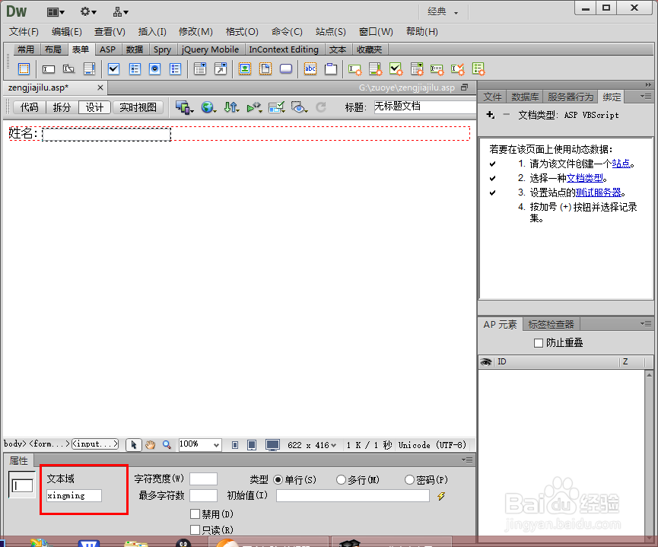The width and height of the screenshot is (658, 547).
Task: Enable the 禁用(D) disabled checkbox
Action: (195, 514)
